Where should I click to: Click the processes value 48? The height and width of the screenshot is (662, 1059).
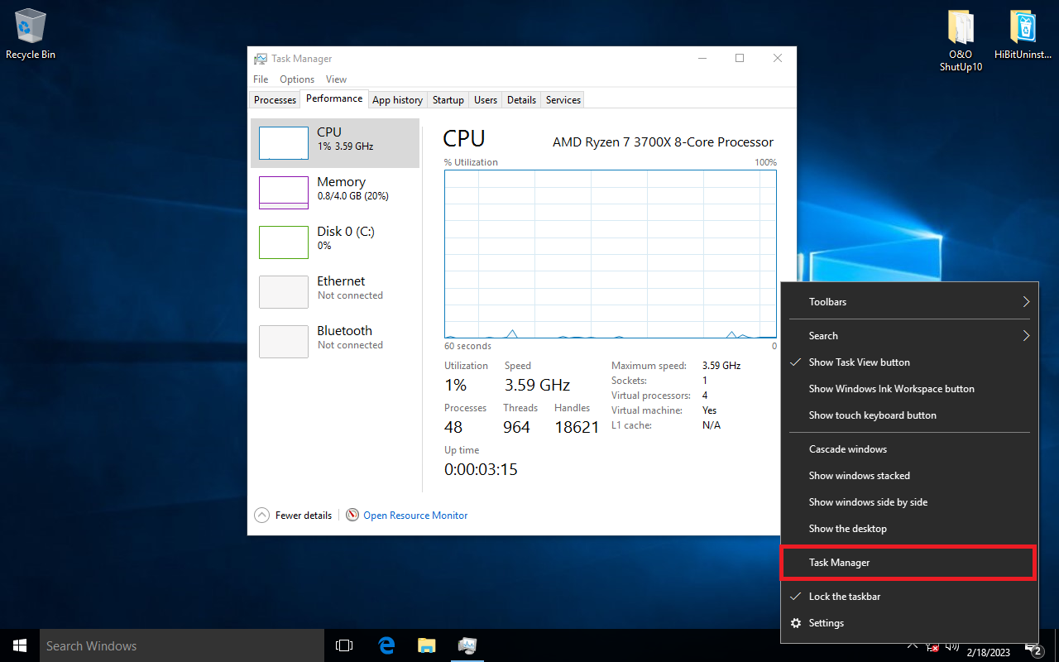[x=453, y=428]
